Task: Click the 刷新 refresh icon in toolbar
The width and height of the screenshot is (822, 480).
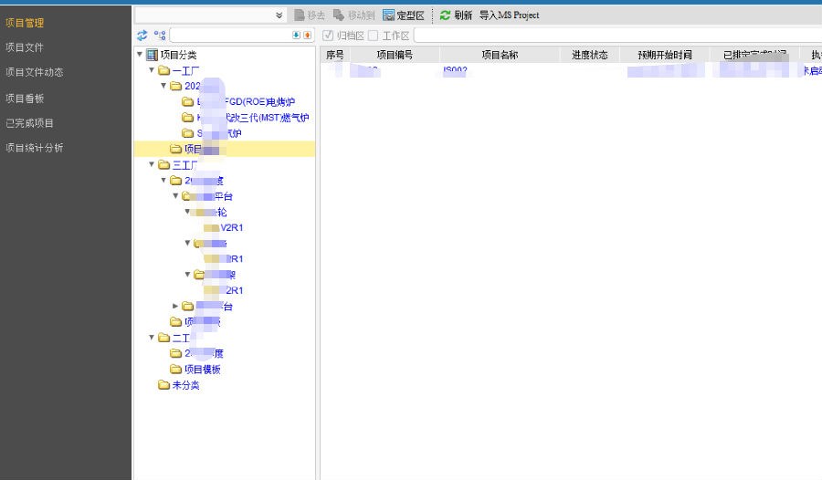Action: click(445, 16)
